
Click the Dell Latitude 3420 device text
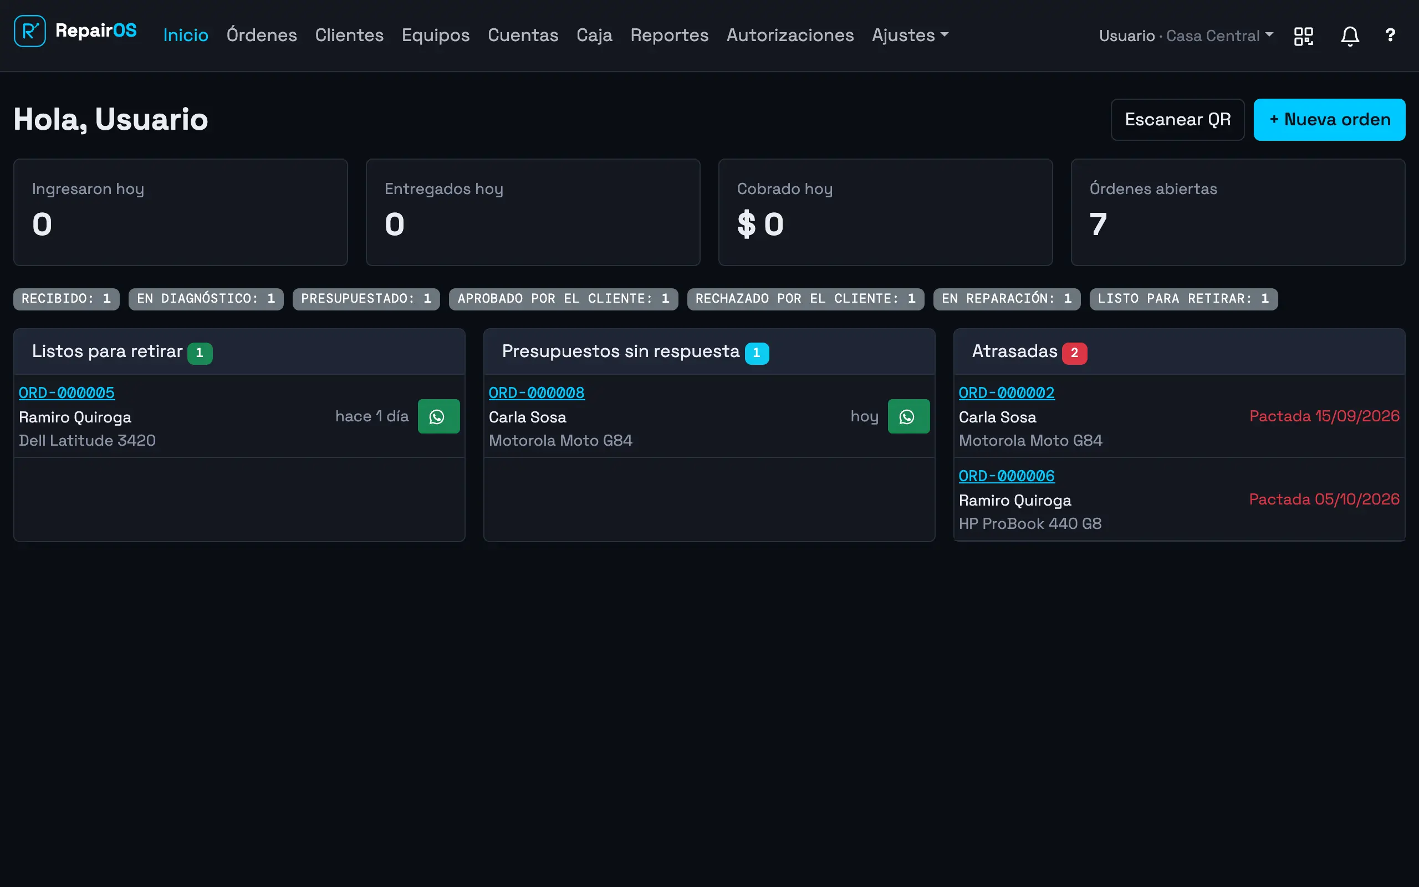pyautogui.click(x=88, y=441)
